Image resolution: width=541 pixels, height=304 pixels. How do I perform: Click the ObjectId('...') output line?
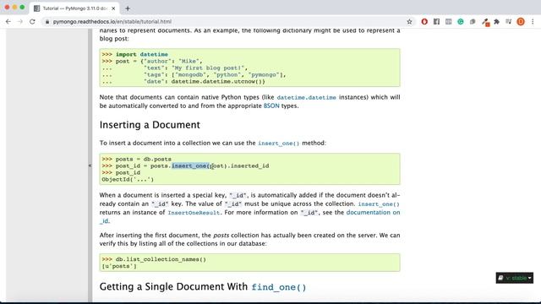(128, 179)
